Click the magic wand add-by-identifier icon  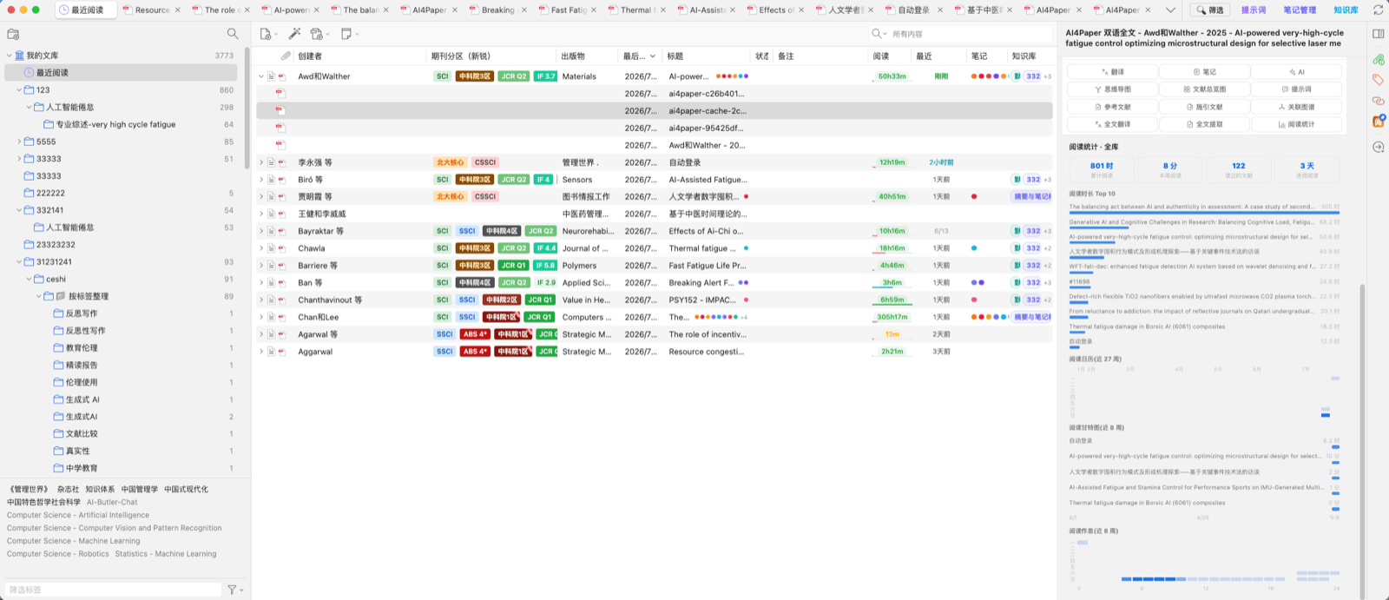[x=294, y=34]
